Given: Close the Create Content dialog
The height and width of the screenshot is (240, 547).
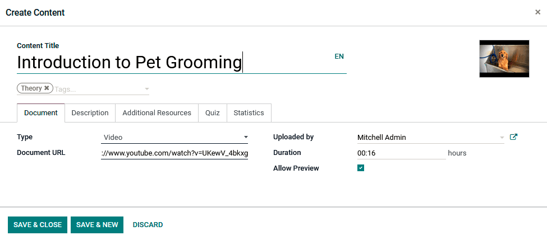Looking at the screenshot, I should coord(537,12).
